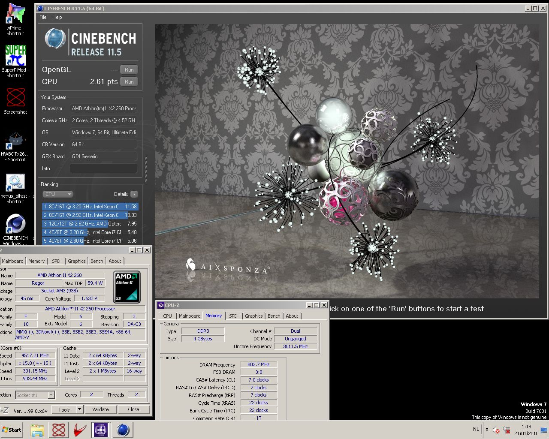Select ranking entry 8C/16T @ 3.20 GHz
This screenshot has width=549, height=439.
tap(90, 207)
